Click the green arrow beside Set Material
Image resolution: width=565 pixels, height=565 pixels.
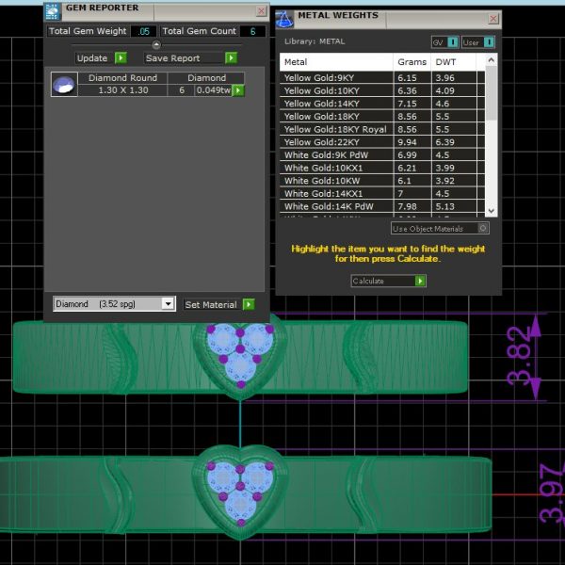point(249,304)
